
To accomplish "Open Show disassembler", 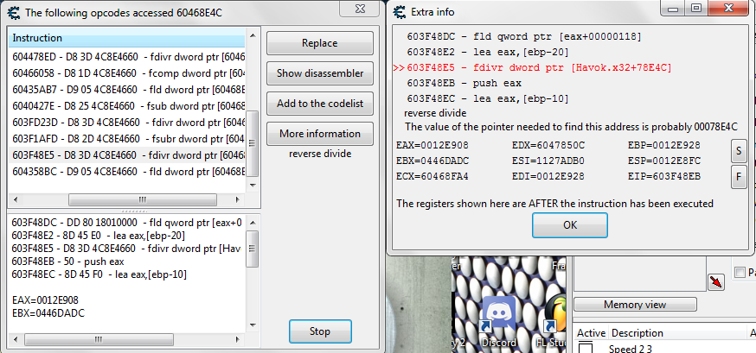I will 320,73.
